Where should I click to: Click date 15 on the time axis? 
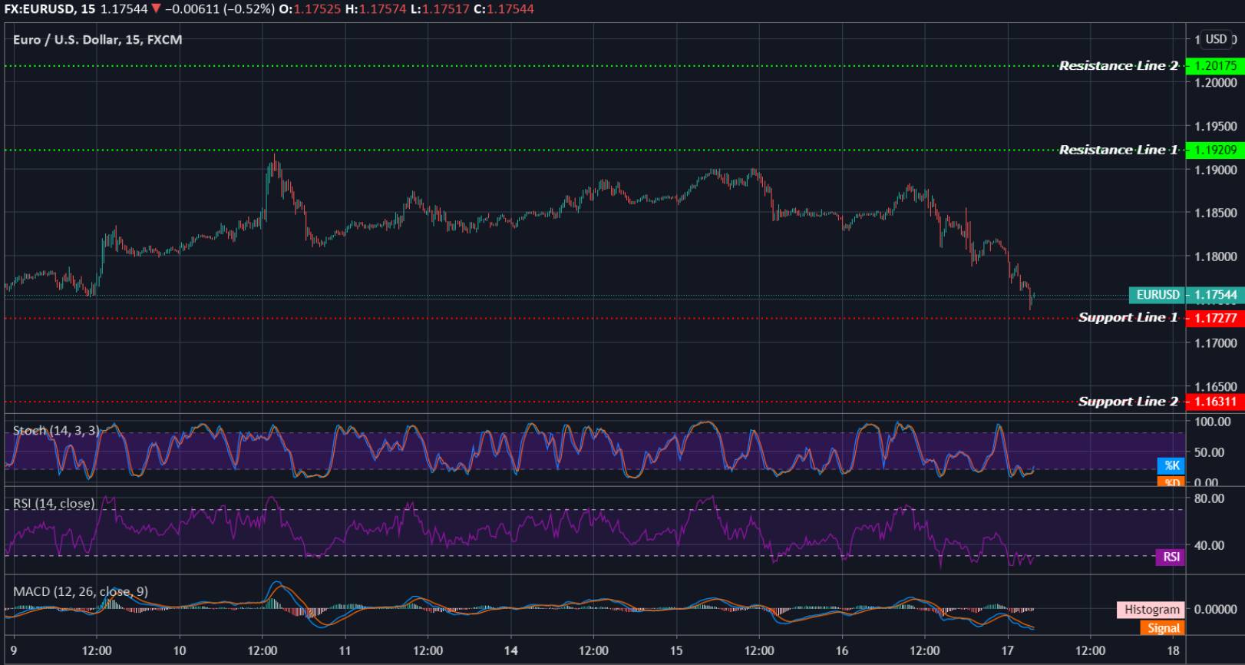click(x=676, y=651)
